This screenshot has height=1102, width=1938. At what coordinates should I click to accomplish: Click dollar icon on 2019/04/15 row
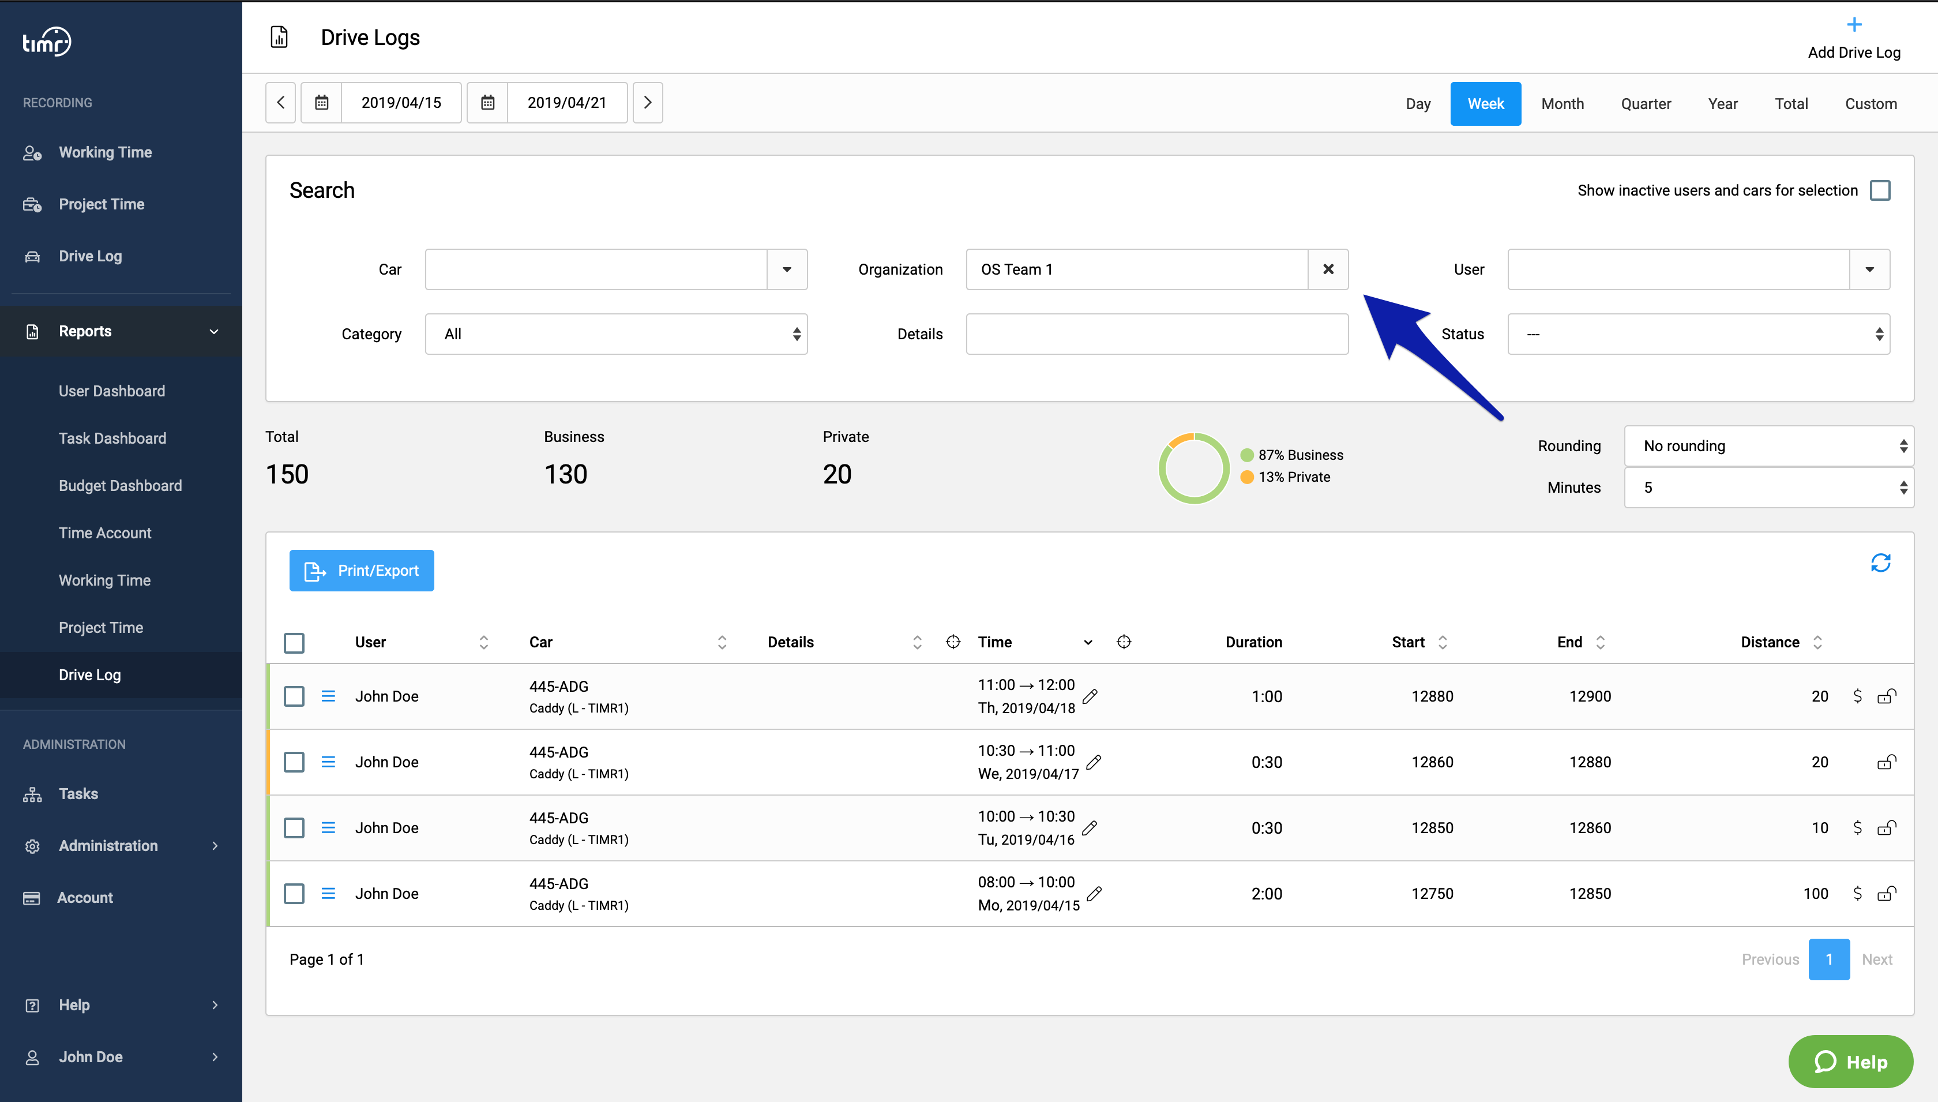(1857, 894)
